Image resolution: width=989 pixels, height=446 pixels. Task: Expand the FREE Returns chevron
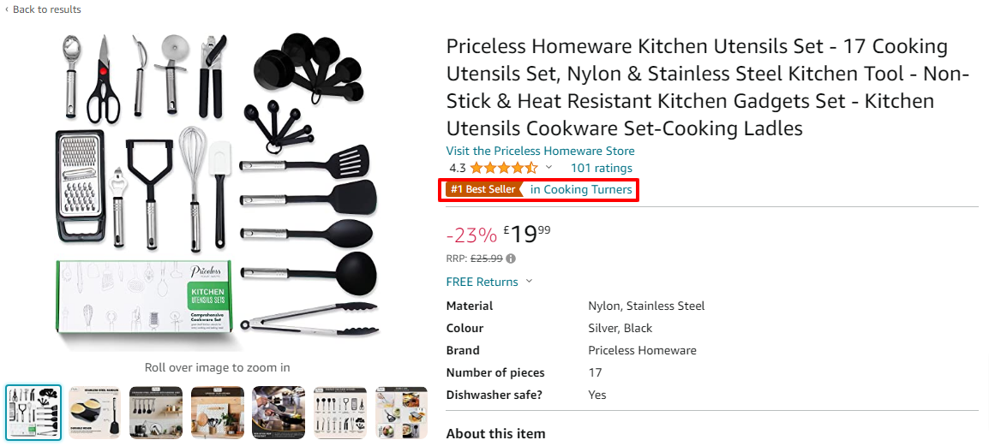529,282
